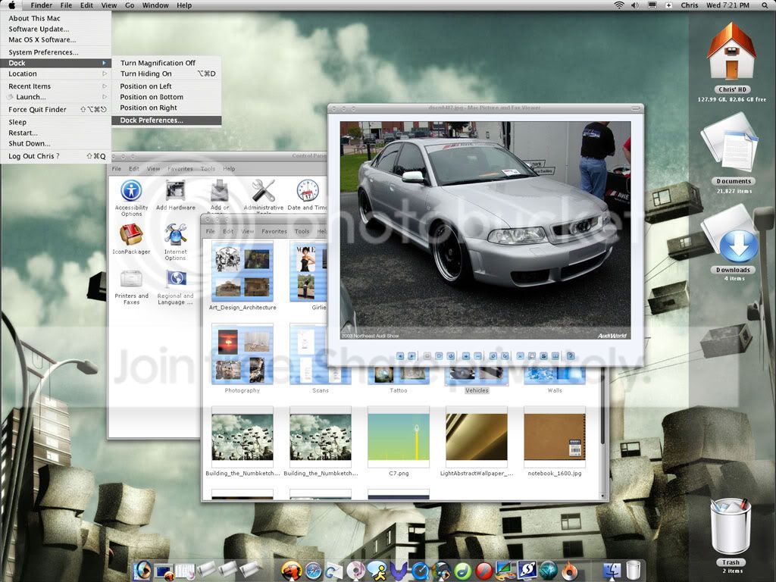Click the Actual Size viewer button
The width and height of the screenshot is (776, 582).
point(439,356)
